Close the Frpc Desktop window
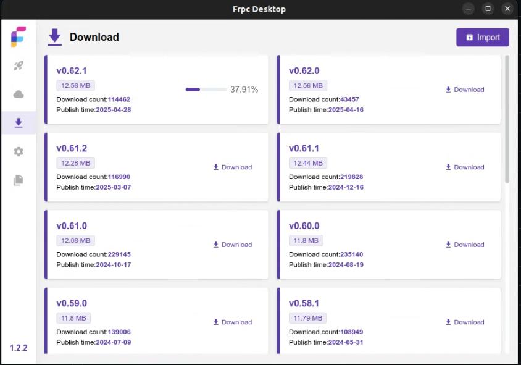Screen dimensions: 521x365 [x=507, y=9]
